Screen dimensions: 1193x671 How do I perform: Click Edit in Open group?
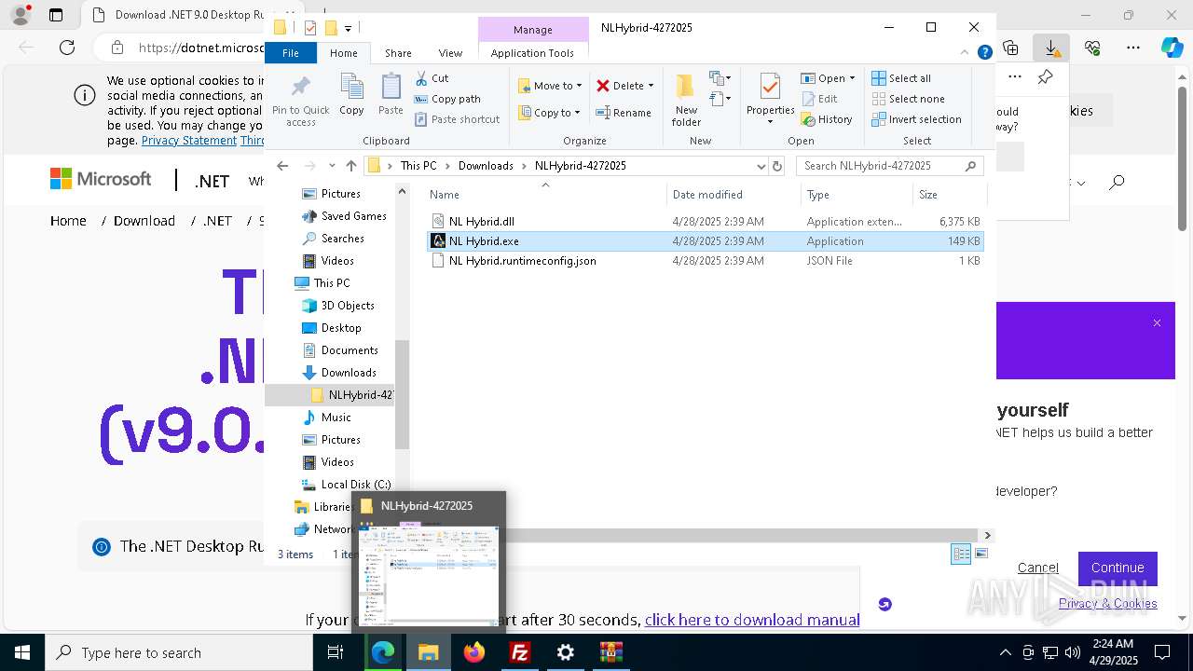pos(818,99)
